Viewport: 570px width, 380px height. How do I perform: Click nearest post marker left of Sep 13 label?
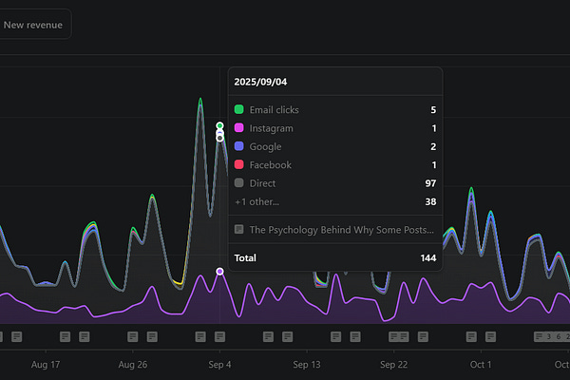288,336
